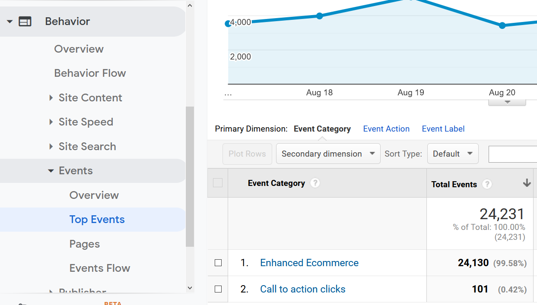Open the Events Flow report
This screenshot has height=305, width=537.
point(100,268)
